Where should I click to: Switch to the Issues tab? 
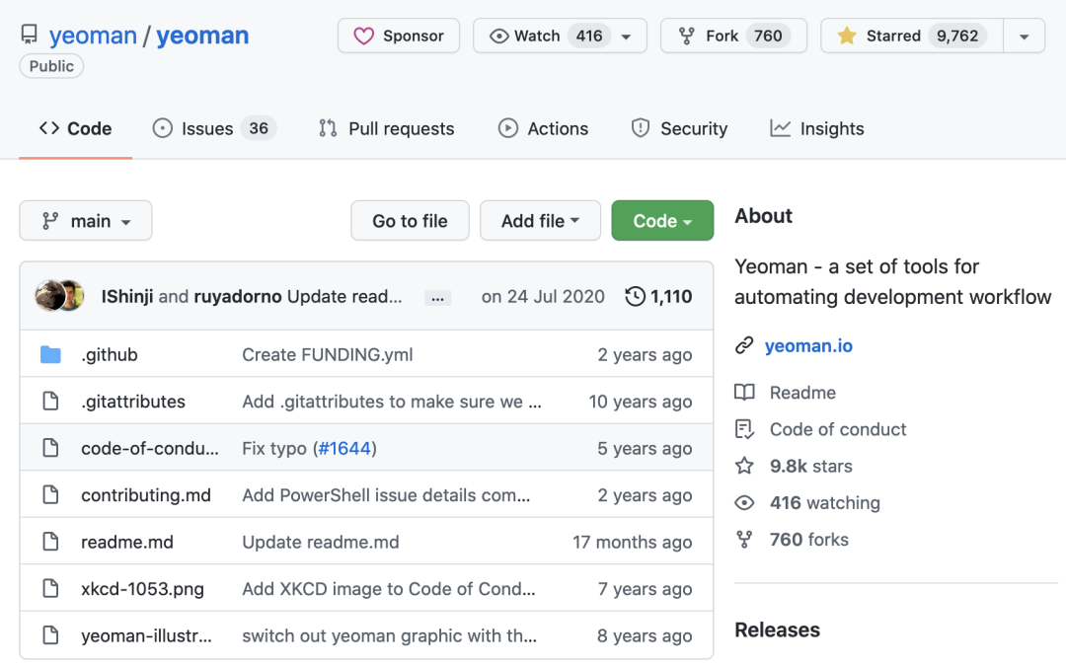pyautogui.click(x=213, y=128)
